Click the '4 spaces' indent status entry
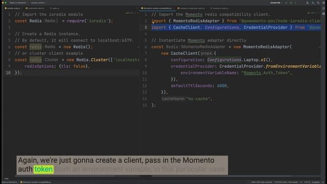This screenshot has width=327, height=184. (x=316, y=182)
